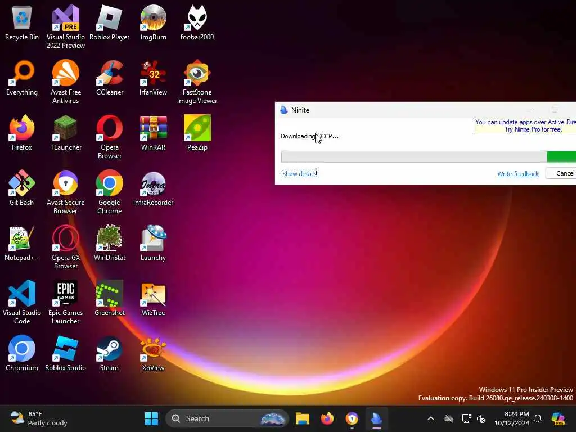Click the Google Chrome desktop icon
Screen dimensions: 576x432
coord(110,192)
